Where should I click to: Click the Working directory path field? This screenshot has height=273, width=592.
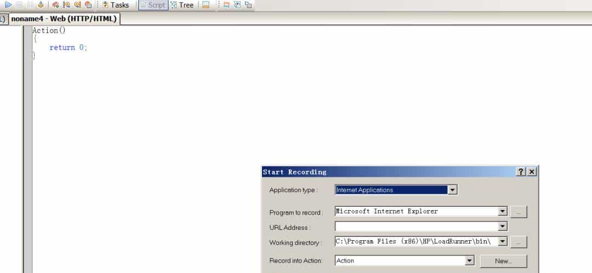click(416, 241)
